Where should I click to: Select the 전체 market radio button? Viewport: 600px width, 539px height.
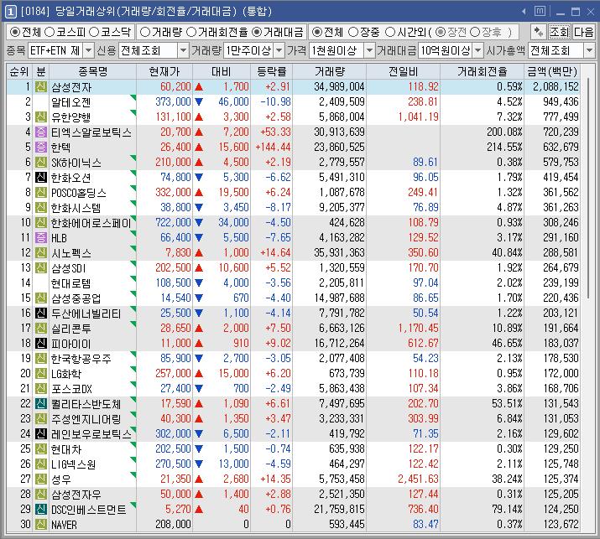click(14, 32)
